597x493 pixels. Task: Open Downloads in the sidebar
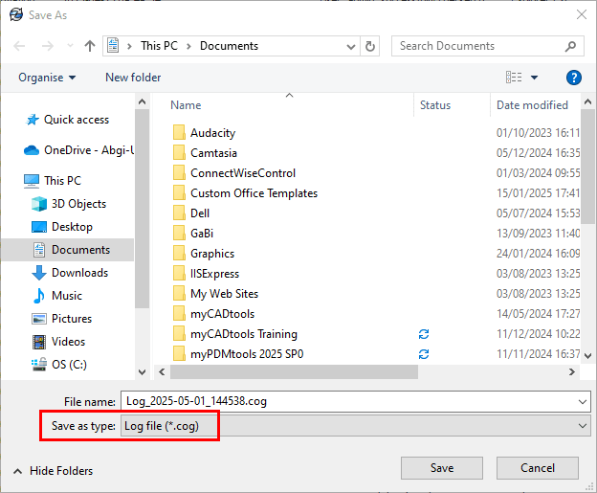[x=70, y=273]
